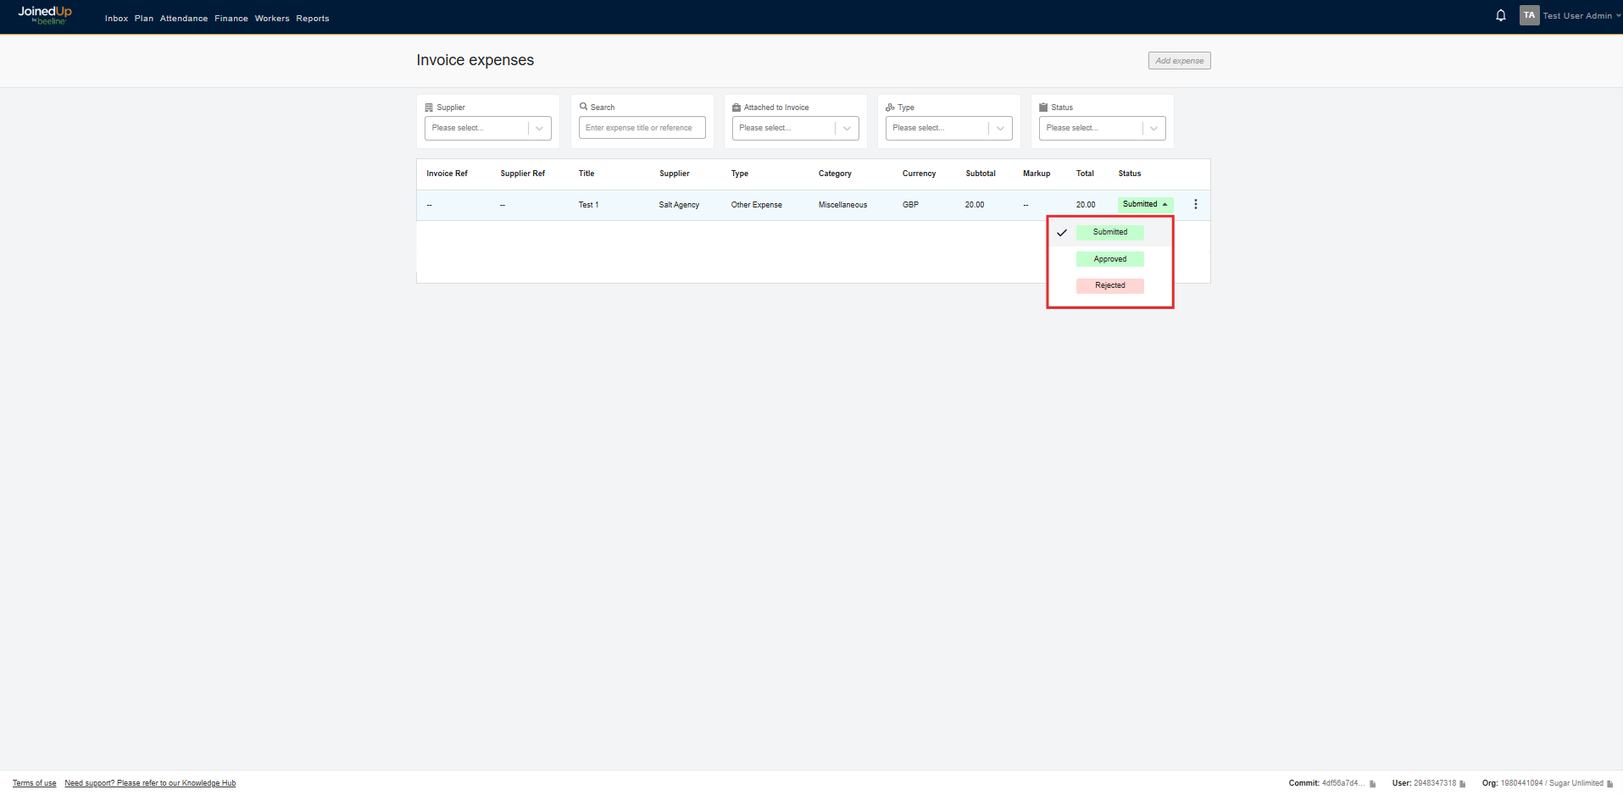This screenshot has height=795, width=1623.
Task: Click the TA user avatar
Action: click(1529, 15)
